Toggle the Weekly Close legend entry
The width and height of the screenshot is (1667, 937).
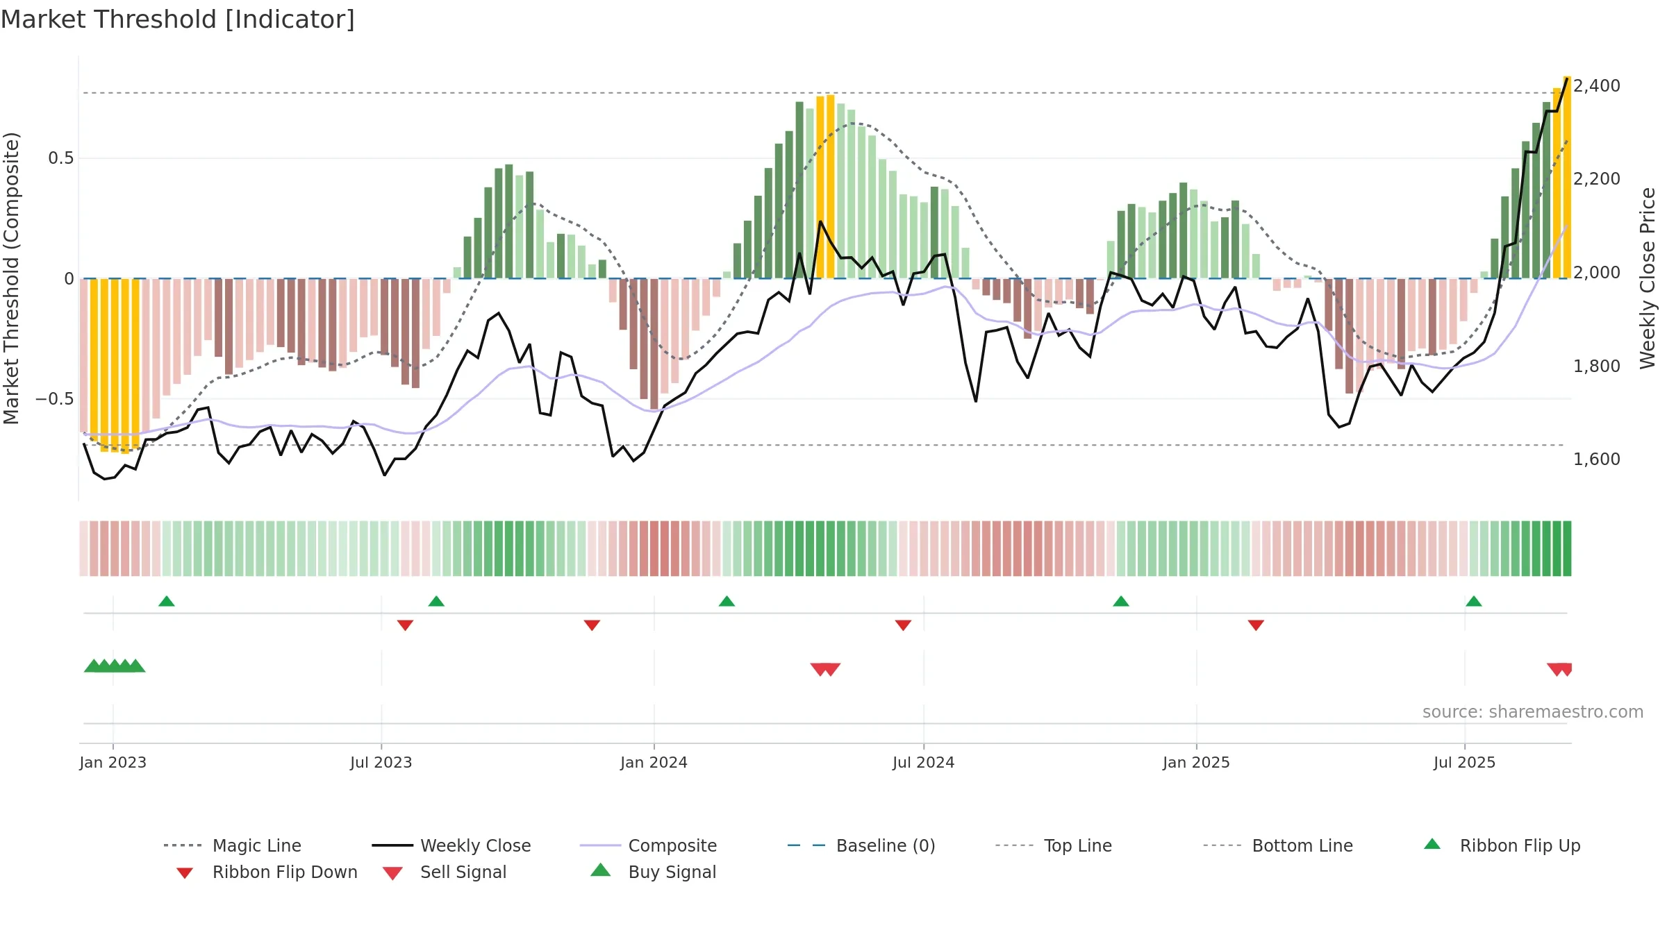(x=451, y=845)
